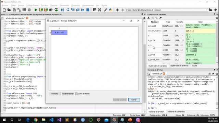Select the x_grid variable row
The width and height of the screenshot is (219, 123).
(x=181, y=40)
